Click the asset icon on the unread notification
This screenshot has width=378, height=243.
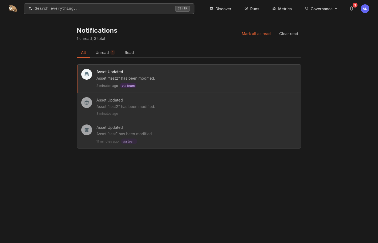(x=87, y=74)
